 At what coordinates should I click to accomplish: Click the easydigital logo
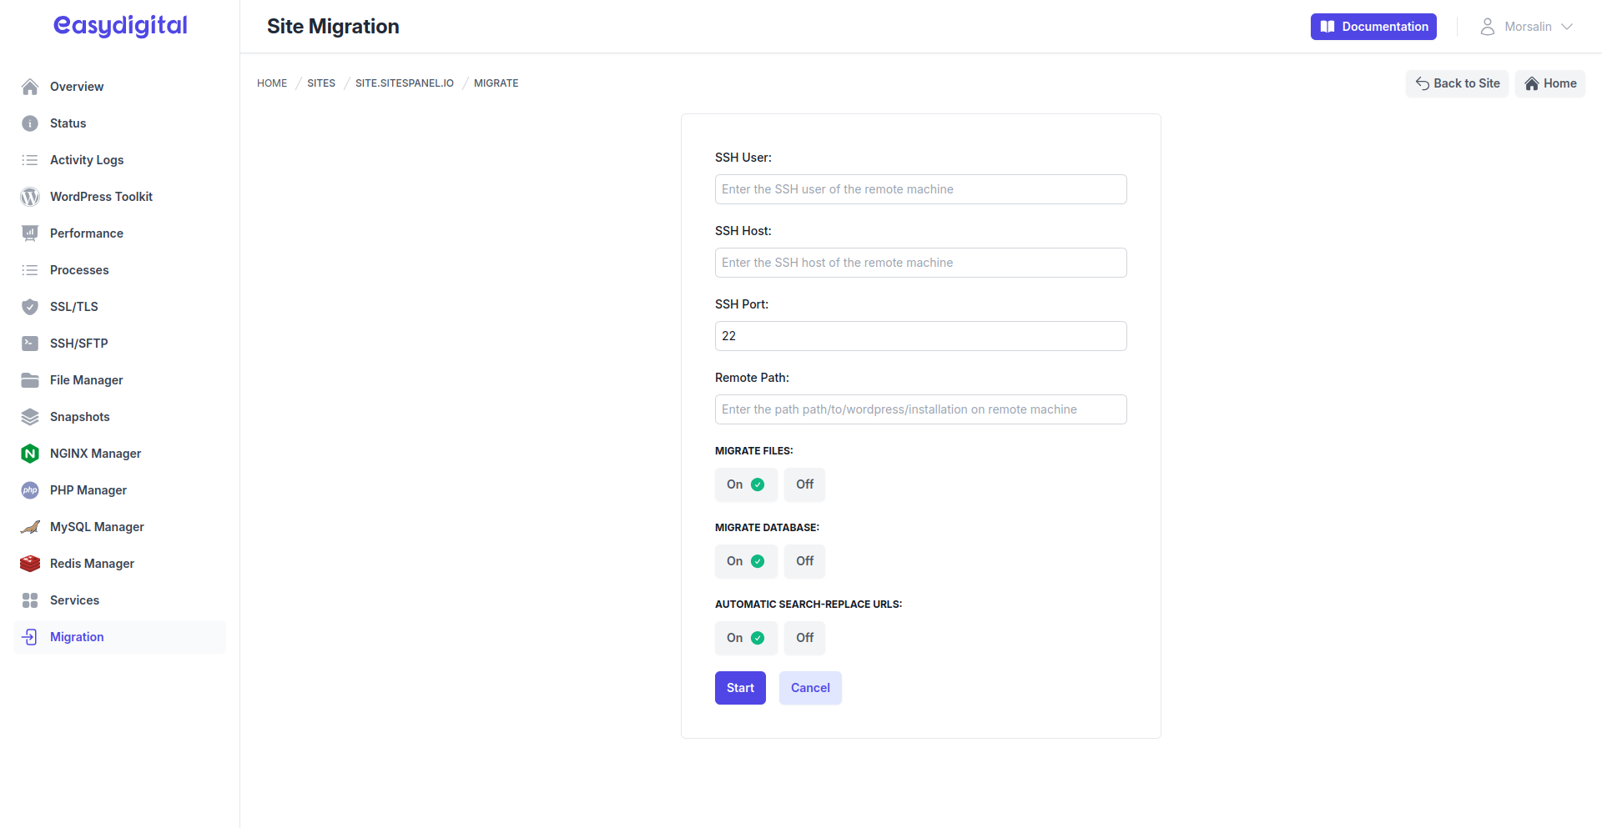click(119, 26)
